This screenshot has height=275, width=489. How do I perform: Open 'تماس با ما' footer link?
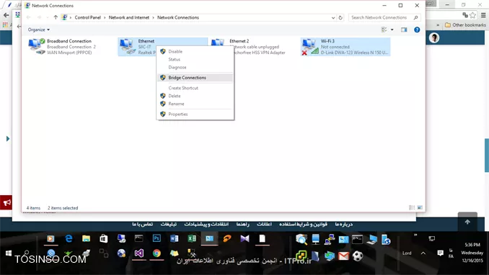[x=142, y=224]
